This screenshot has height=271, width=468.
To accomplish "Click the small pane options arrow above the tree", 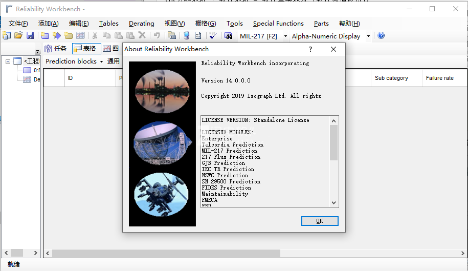I will (x=38, y=52).
